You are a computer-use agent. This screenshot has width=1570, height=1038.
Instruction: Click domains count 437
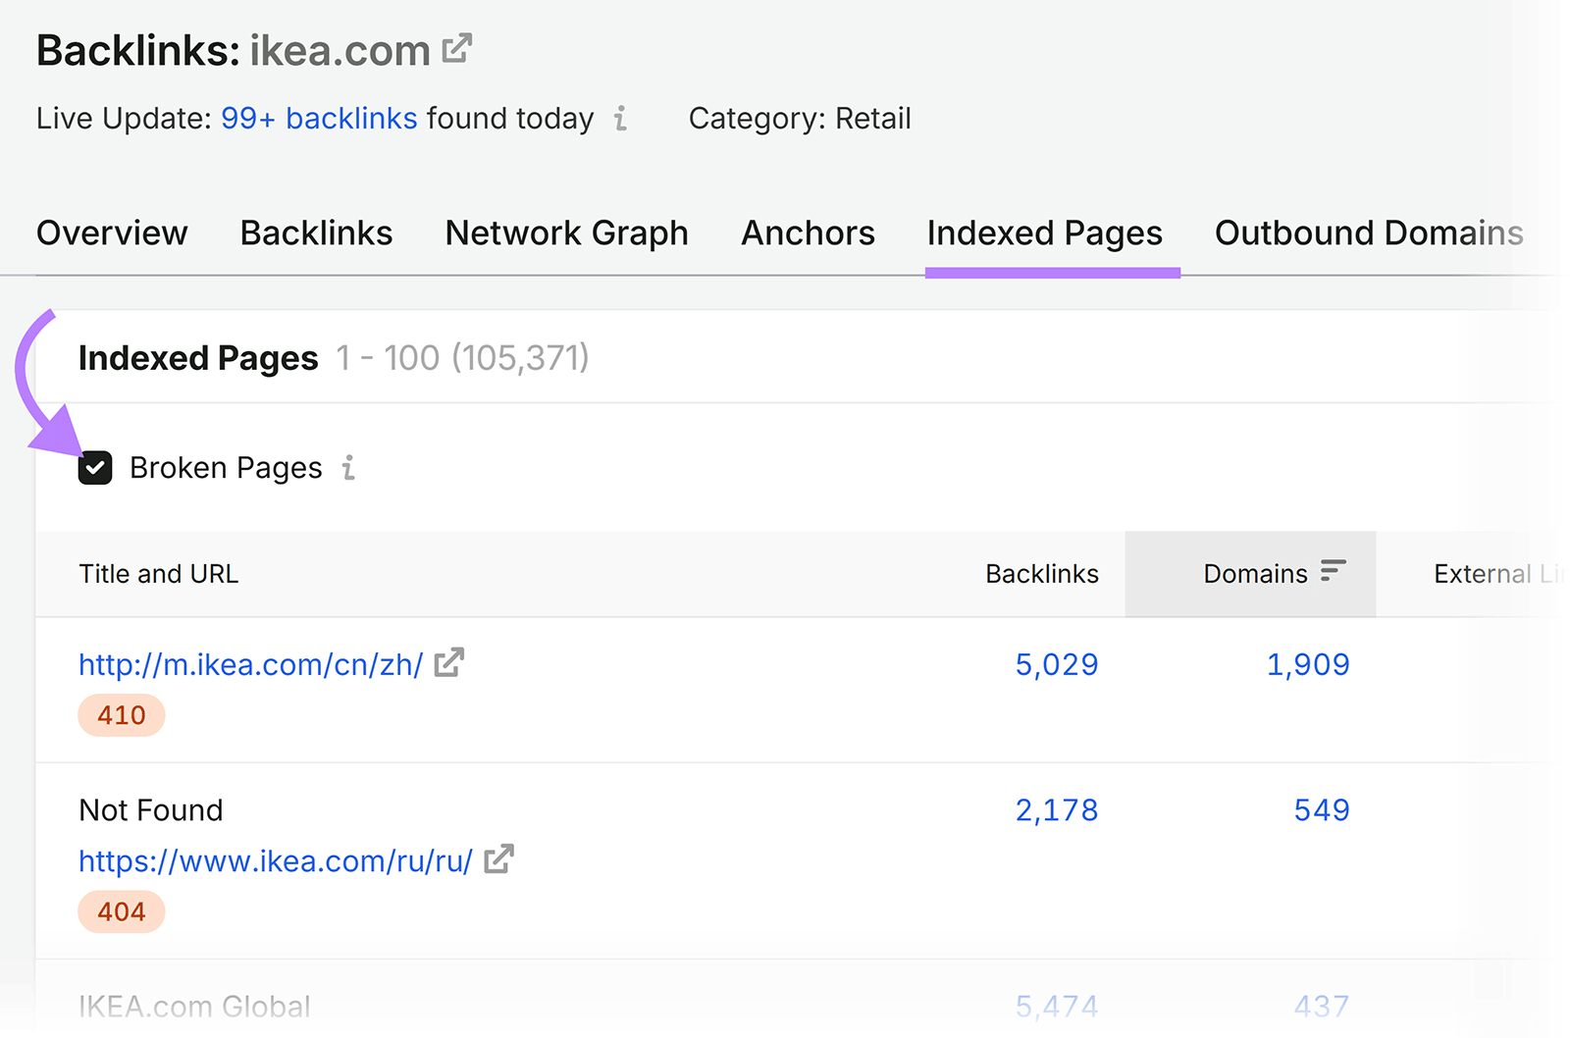tap(1322, 1007)
